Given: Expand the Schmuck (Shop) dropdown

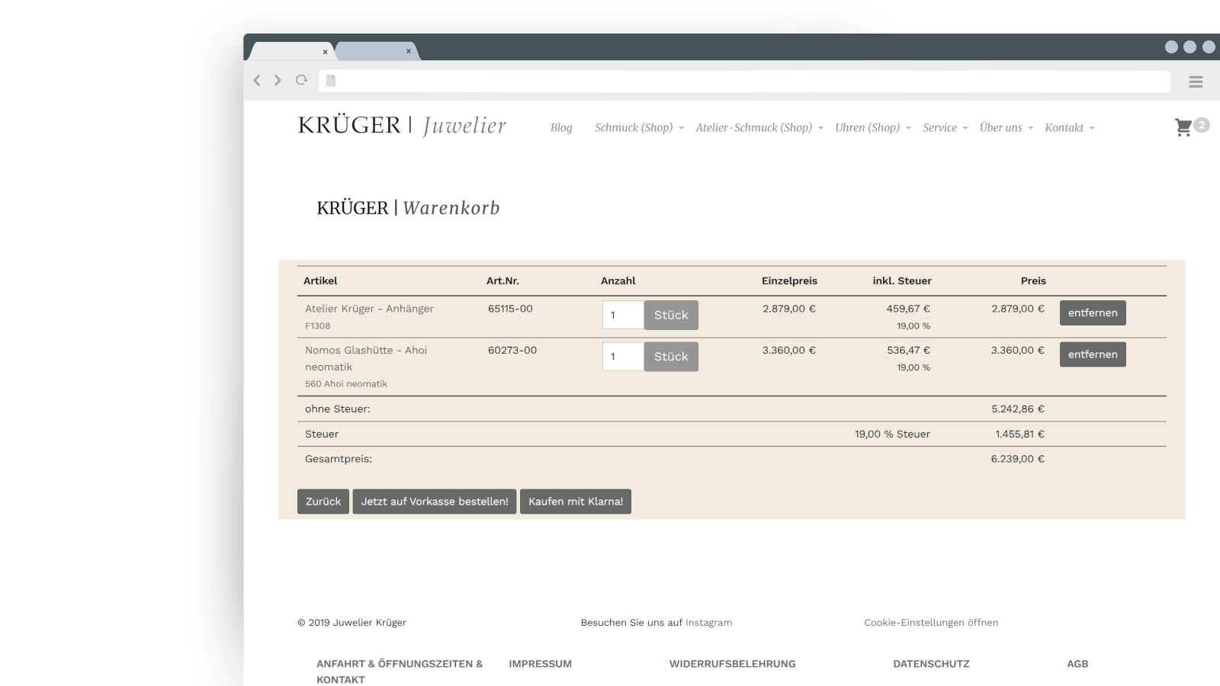Looking at the screenshot, I should tap(640, 127).
